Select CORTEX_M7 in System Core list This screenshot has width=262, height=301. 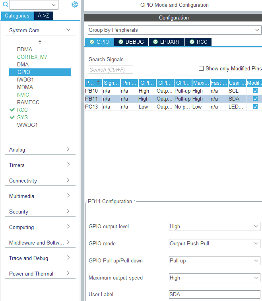click(x=32, y=57)
